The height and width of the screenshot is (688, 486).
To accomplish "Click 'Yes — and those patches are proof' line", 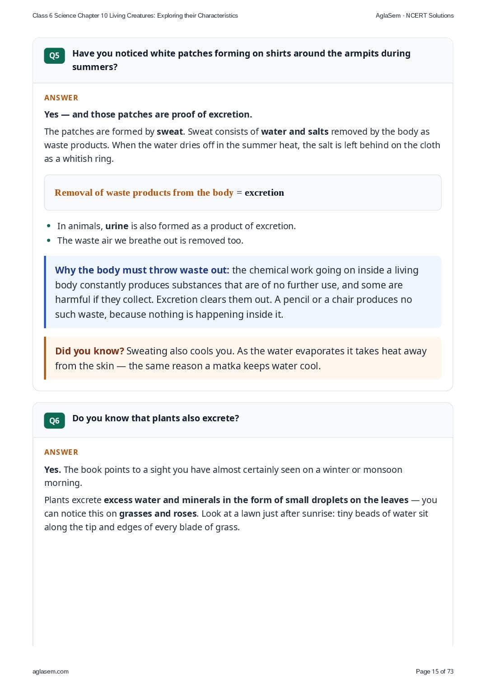I will [x=148, y=114].
